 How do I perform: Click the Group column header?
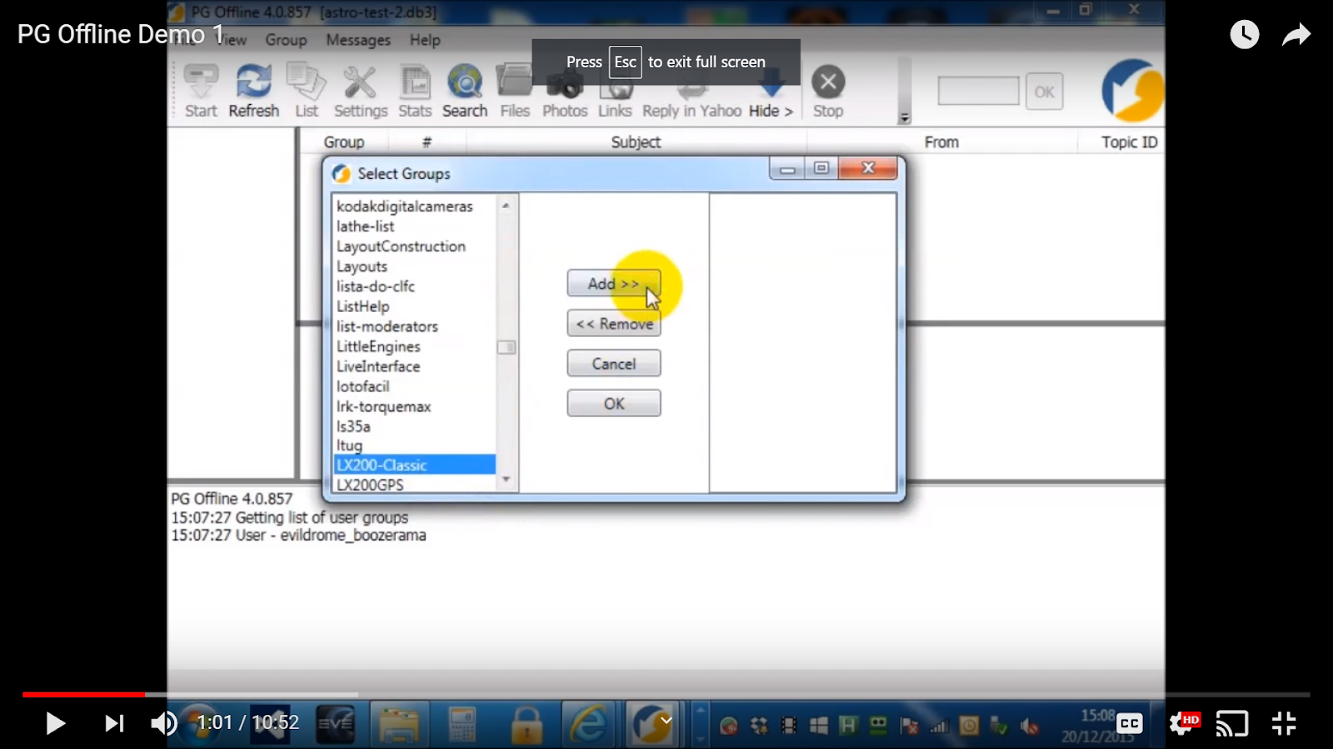point(344,142)
